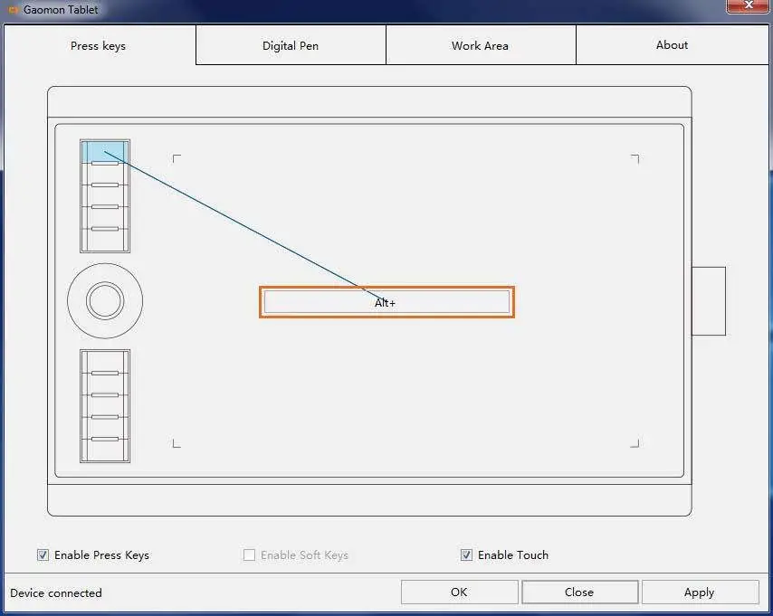
Task: Select the third key in upper group
Action: pos(105,195)
